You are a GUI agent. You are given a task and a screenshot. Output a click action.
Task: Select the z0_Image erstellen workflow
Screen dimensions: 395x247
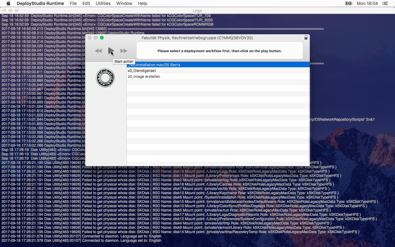(x=218, y=77)
